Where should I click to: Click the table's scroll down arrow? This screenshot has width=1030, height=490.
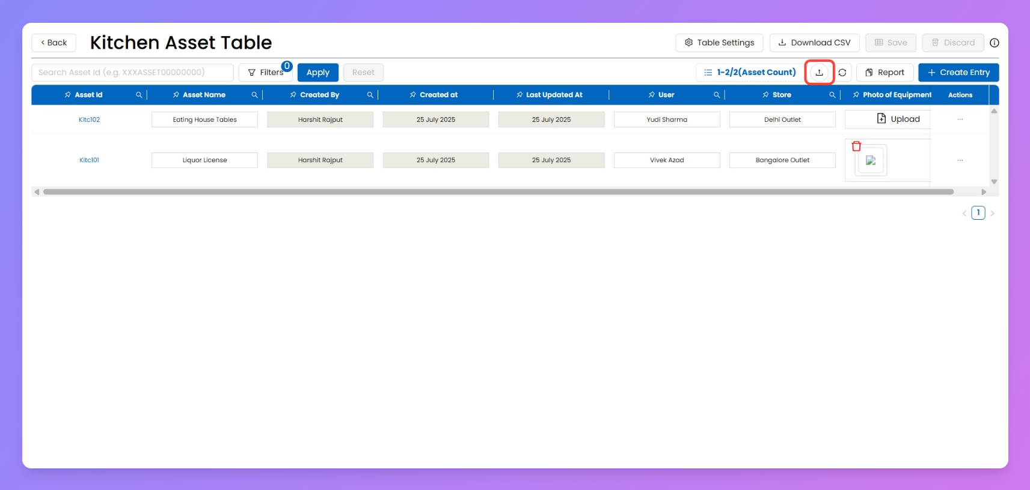(x=994, y=182)
